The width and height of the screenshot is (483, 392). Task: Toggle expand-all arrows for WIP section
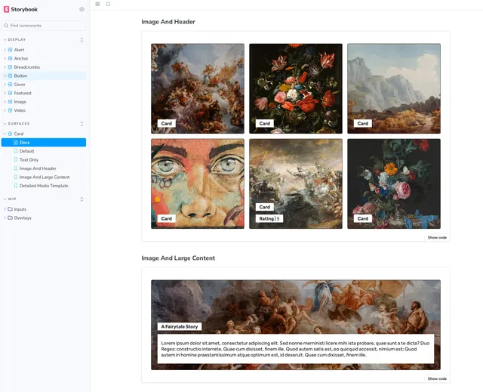(x=82, y=199)
